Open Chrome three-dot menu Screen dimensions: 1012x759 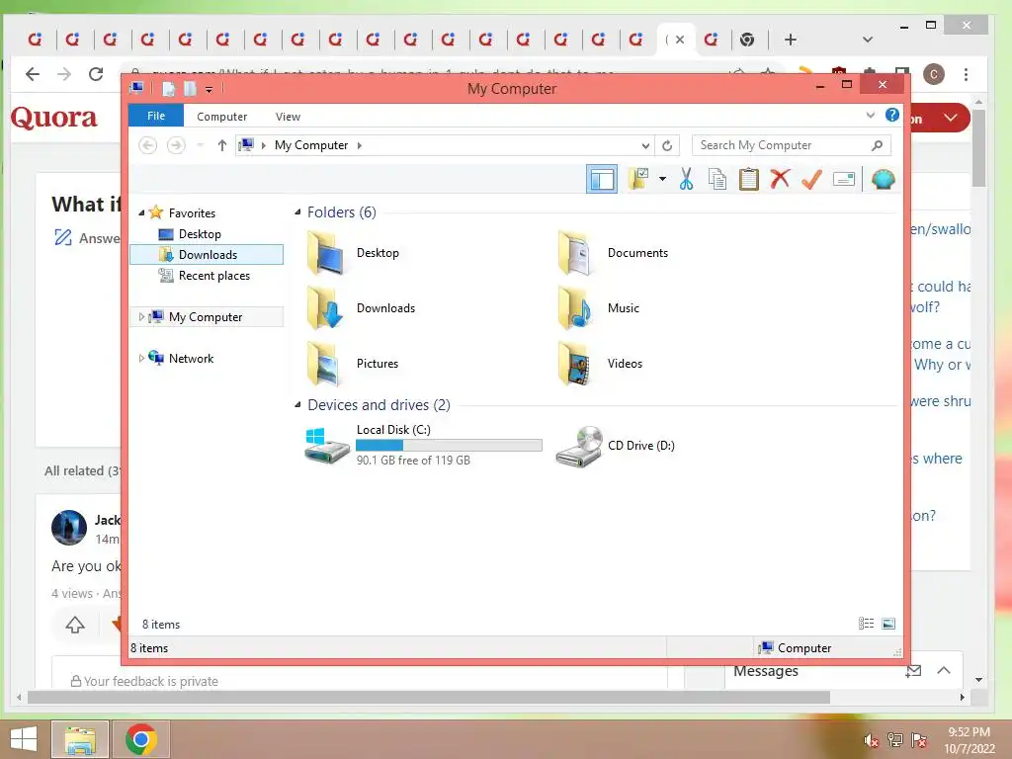967,75
